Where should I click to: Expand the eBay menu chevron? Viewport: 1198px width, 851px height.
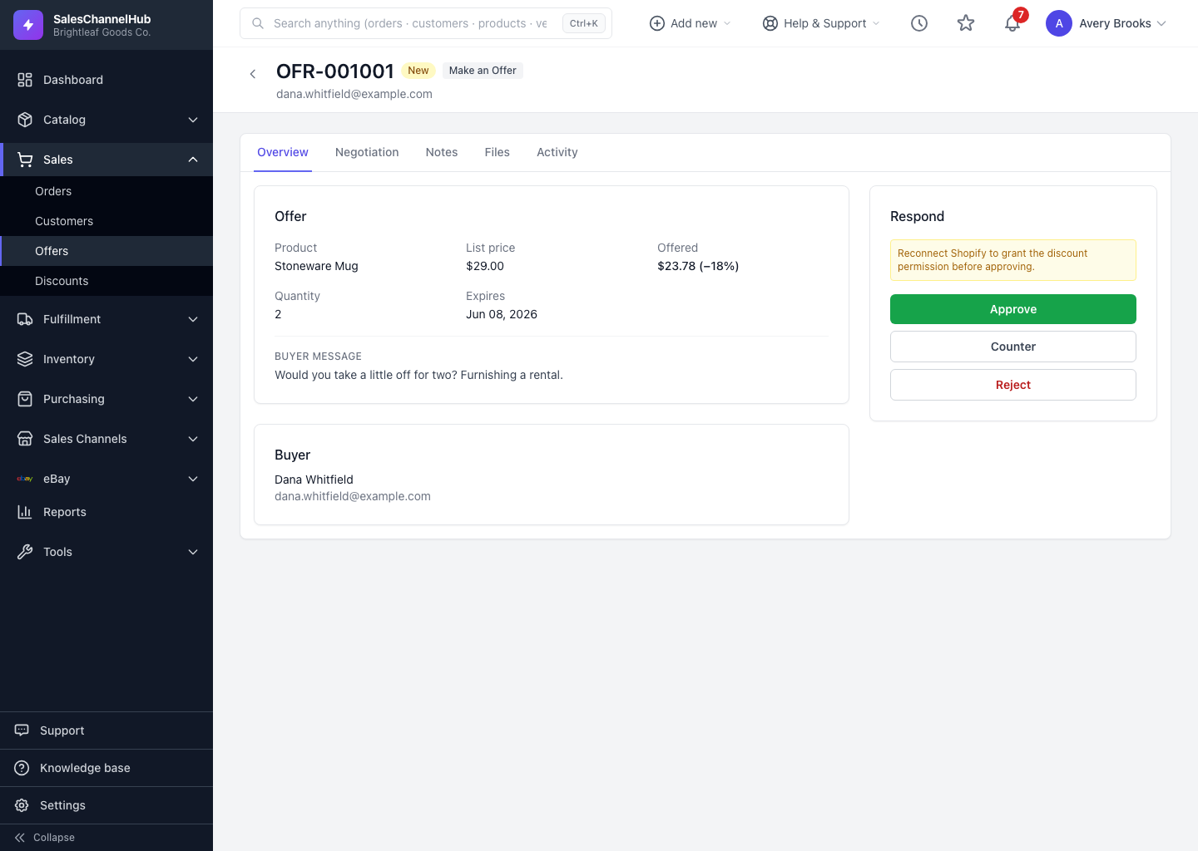tap(193, 479)
